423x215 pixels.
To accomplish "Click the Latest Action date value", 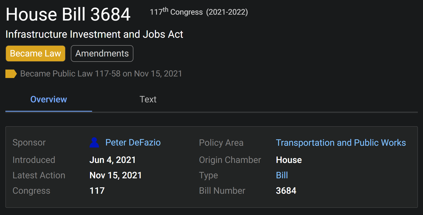I will click(x=115, y=175).
